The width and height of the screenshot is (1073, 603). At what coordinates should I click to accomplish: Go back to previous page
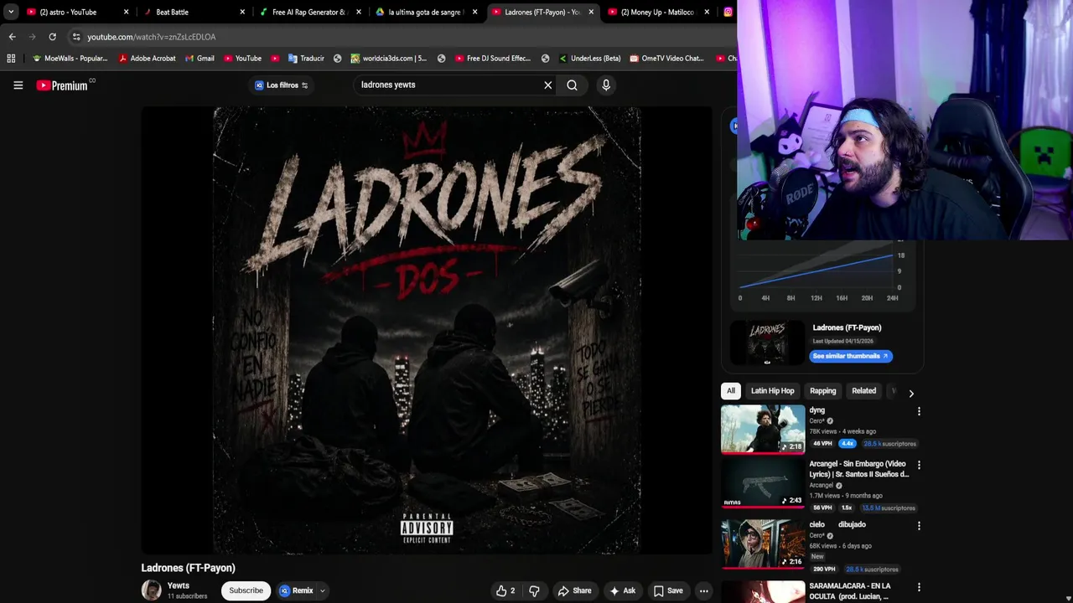(x=12, y=37)
